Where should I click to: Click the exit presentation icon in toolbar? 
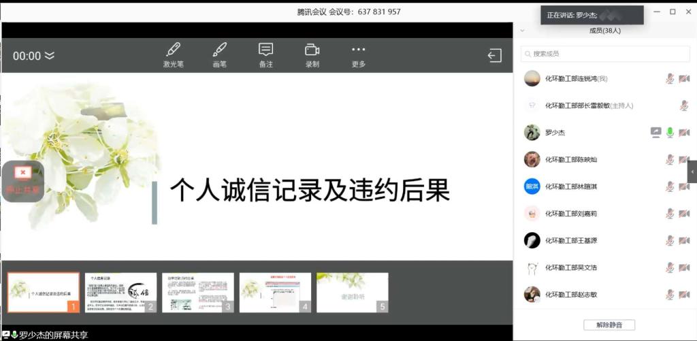495,56
